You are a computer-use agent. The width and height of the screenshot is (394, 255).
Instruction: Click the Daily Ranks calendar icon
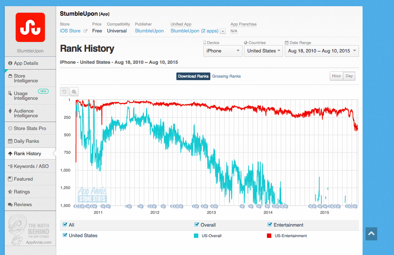[10, 141]
